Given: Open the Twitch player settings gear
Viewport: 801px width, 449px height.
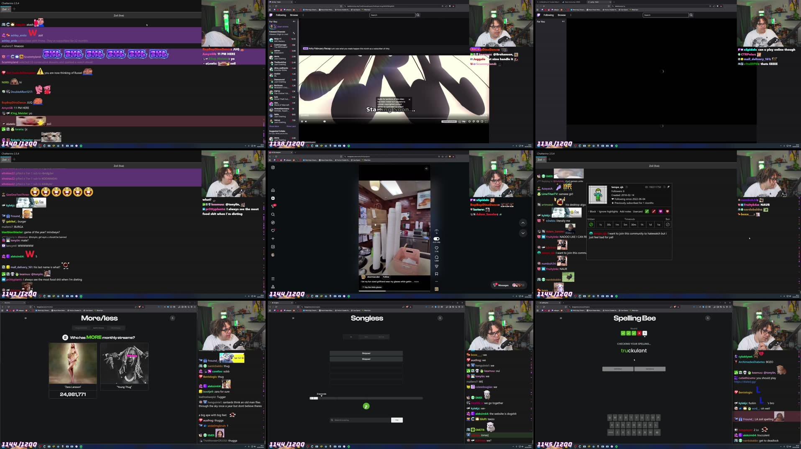Looking at the screenshot, I should tap(469, 122).
